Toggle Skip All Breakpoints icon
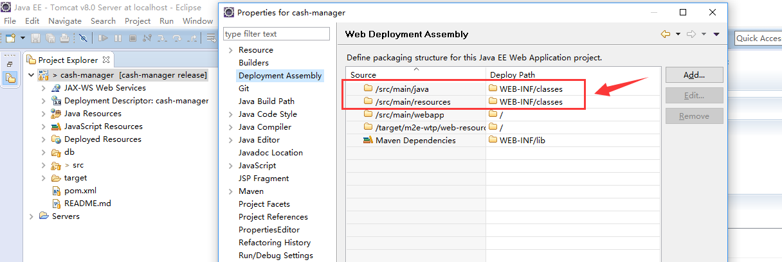 click(x=82, y=39)
